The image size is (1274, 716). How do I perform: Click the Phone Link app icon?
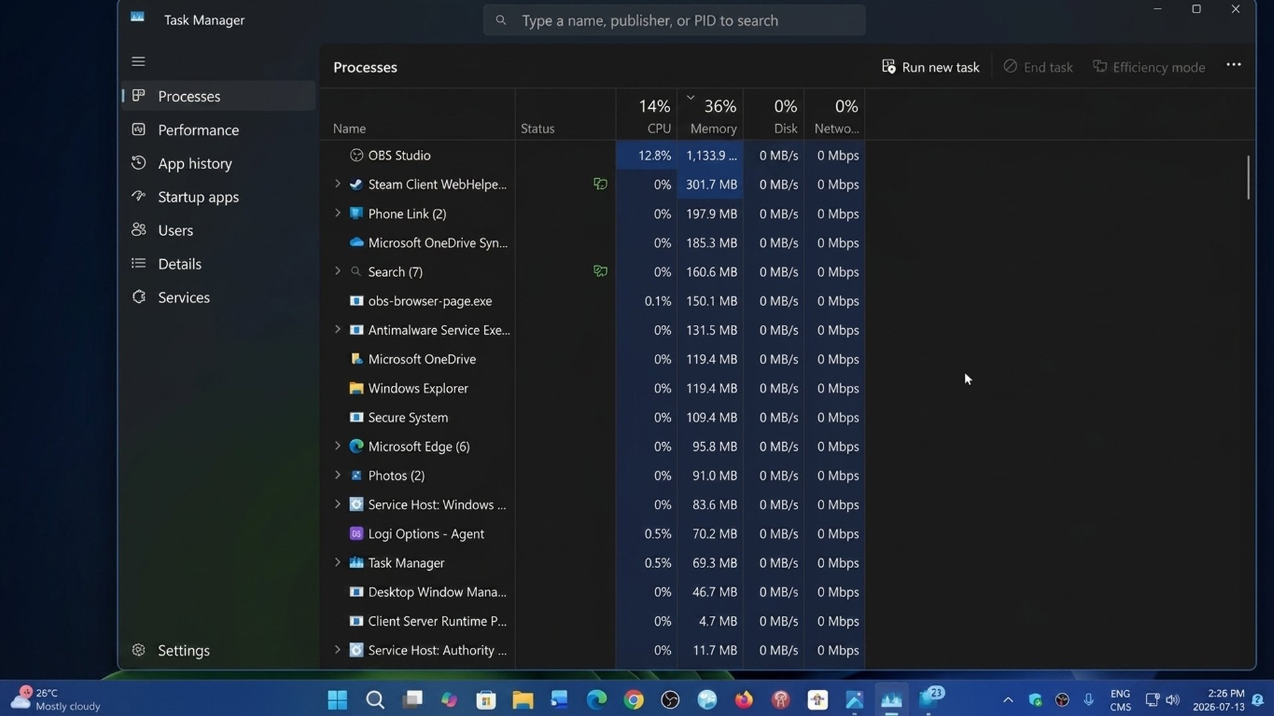coord(356,213)
